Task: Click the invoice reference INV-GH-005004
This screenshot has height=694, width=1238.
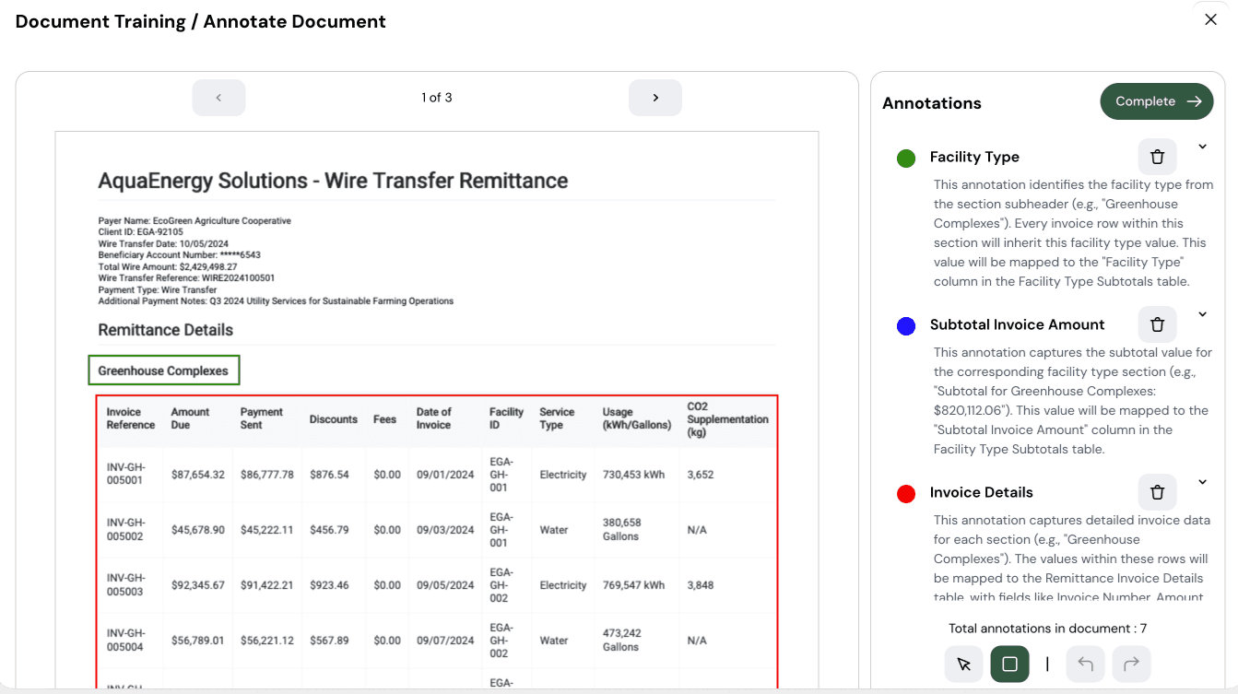Action: click(x=124, y=641)
